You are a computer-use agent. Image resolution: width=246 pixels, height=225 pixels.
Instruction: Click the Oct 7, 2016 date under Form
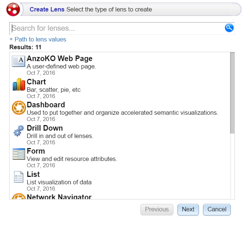41,165
